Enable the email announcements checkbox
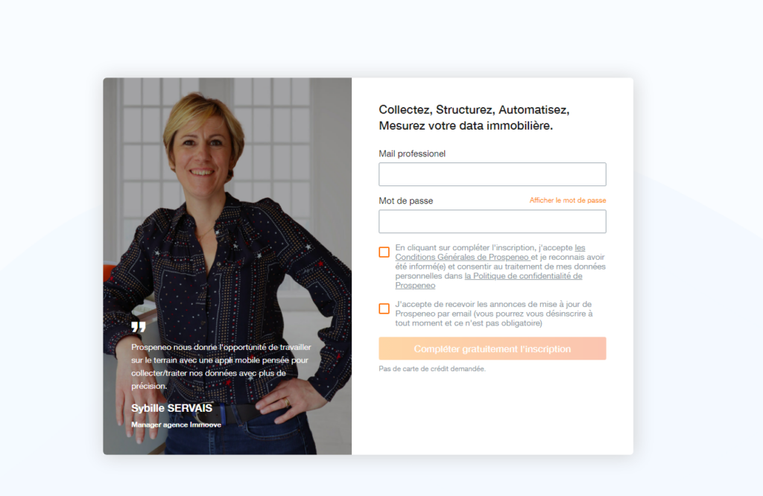 pos(384,309)
